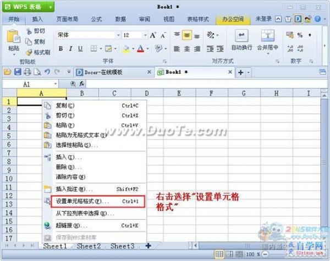Click the cell borders icon
Screen dimensions: 330x261
[x=94, y=48]
